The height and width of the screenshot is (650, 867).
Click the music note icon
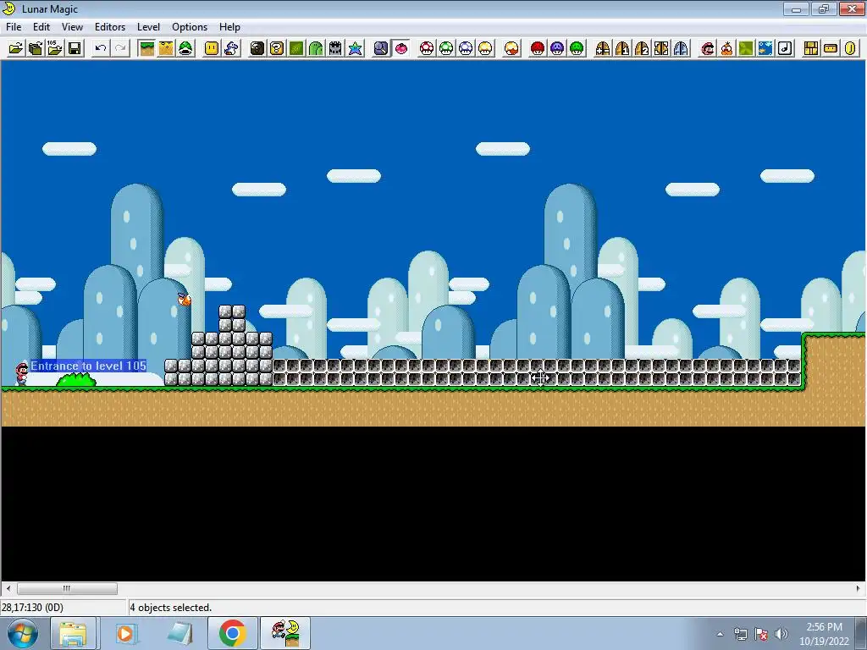coord(785,48)
